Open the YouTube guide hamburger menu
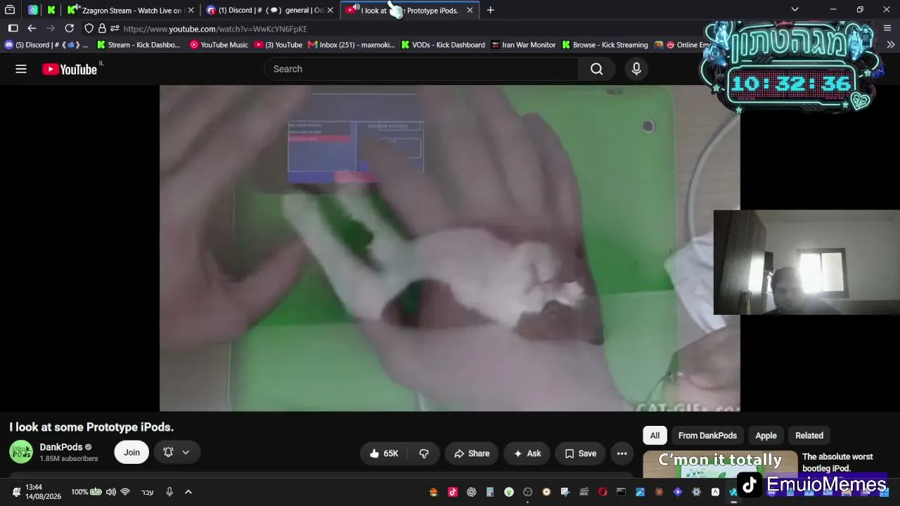900x506 pixels. coord(21,69)
